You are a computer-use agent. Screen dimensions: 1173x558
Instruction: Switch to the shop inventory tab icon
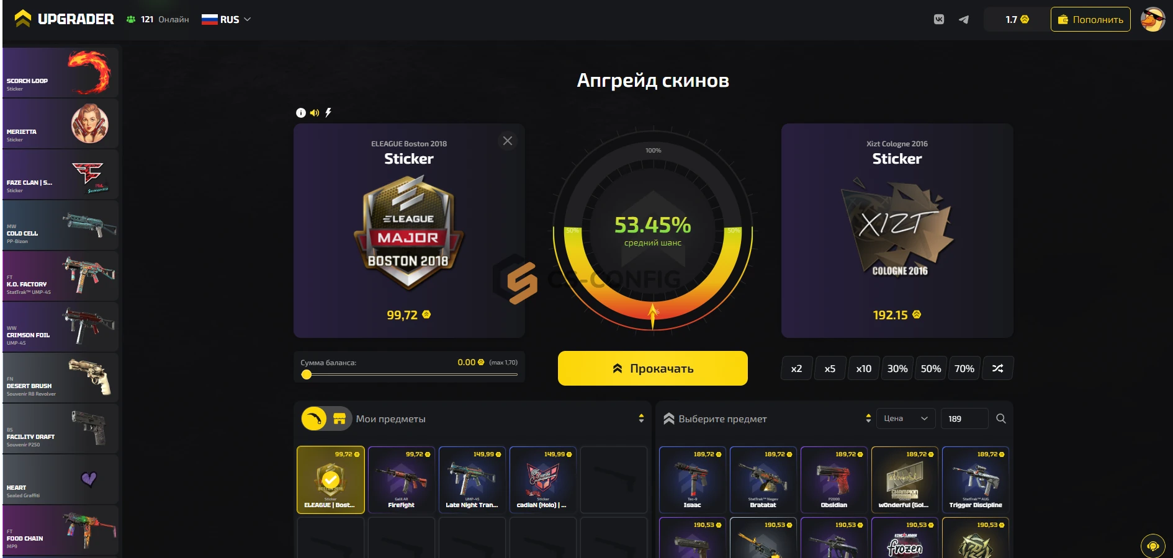click(x=339, y=418)
